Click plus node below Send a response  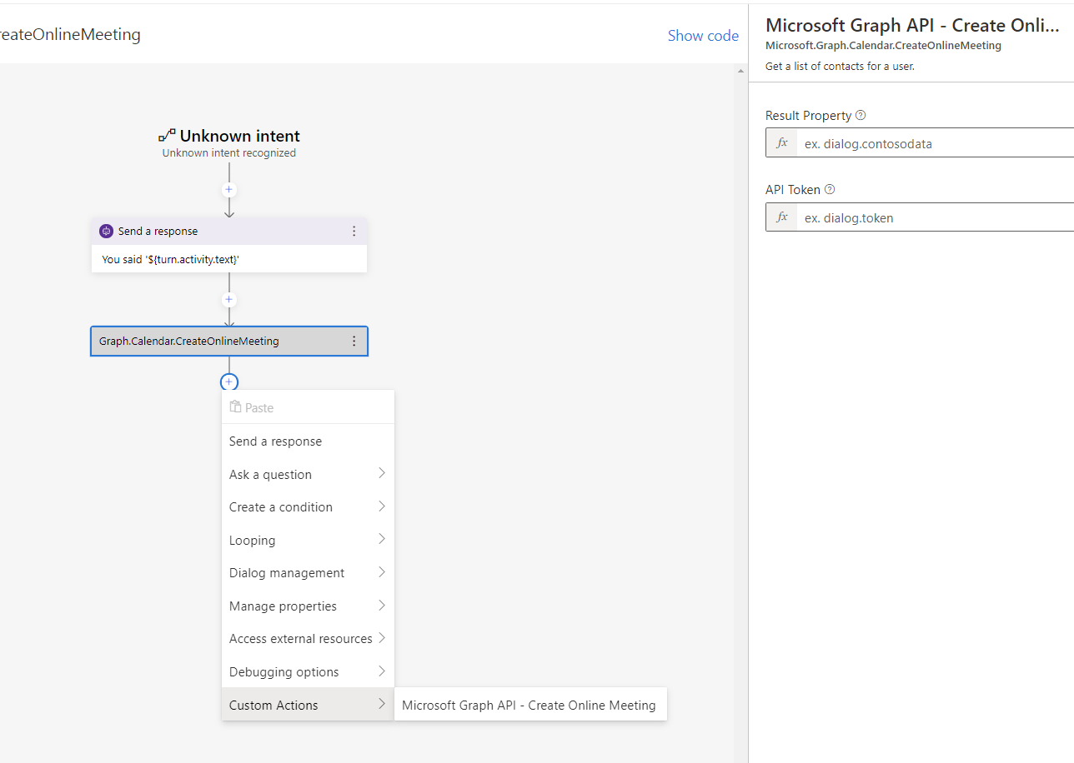coord(229,300)
